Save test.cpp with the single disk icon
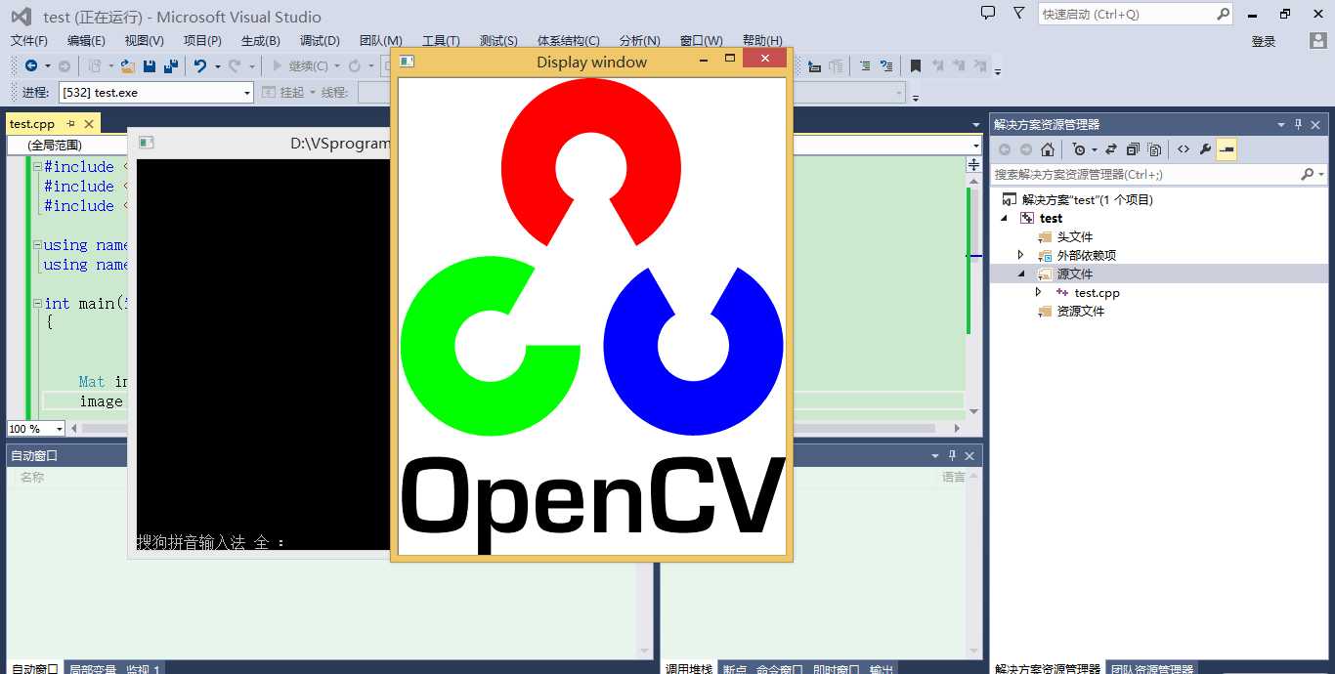This screenshot has height=674, width=1335. [150, 65]
